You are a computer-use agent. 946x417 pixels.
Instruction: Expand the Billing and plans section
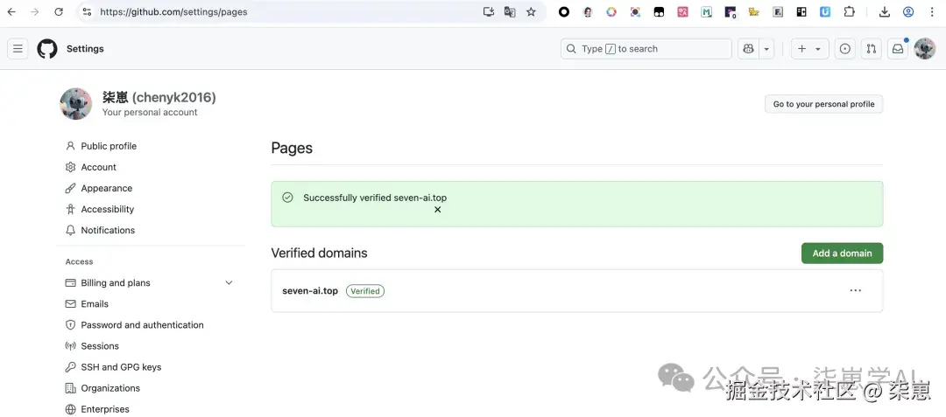(x=229, y=283)
